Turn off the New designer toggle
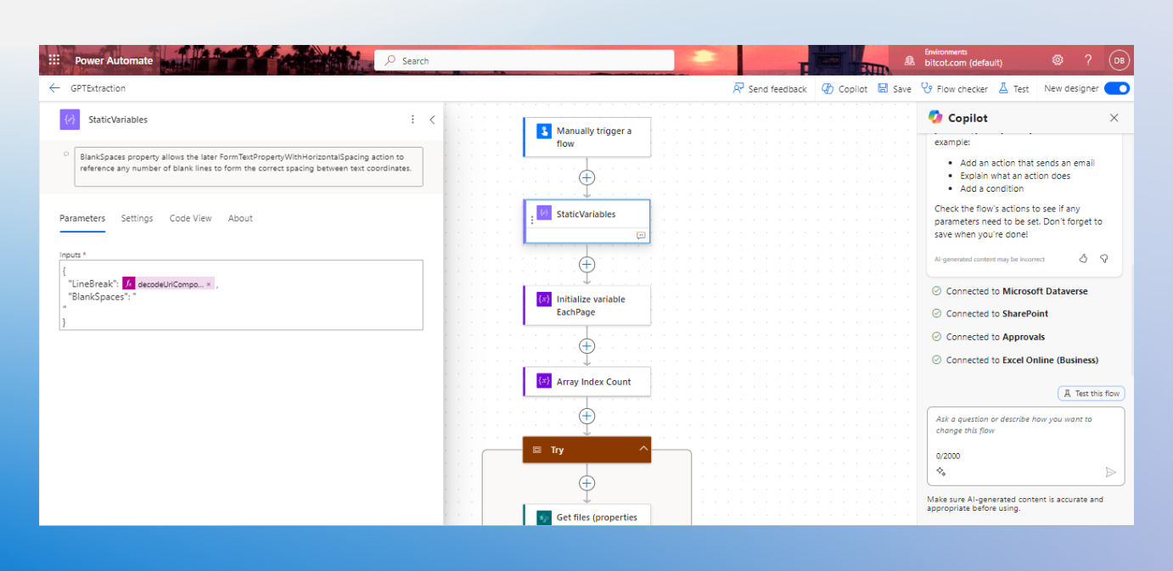 coord(1116,88)
